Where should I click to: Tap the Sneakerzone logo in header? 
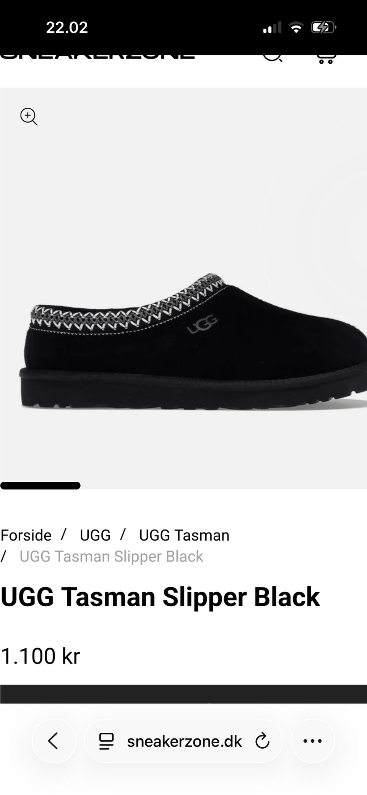(97, 57)
